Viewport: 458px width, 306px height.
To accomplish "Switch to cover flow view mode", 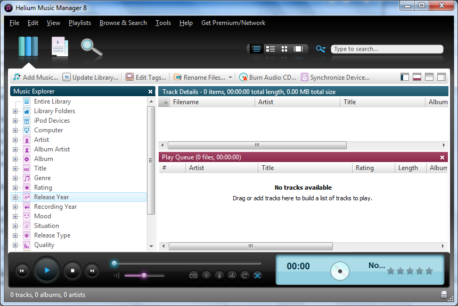I will [298, 49].
